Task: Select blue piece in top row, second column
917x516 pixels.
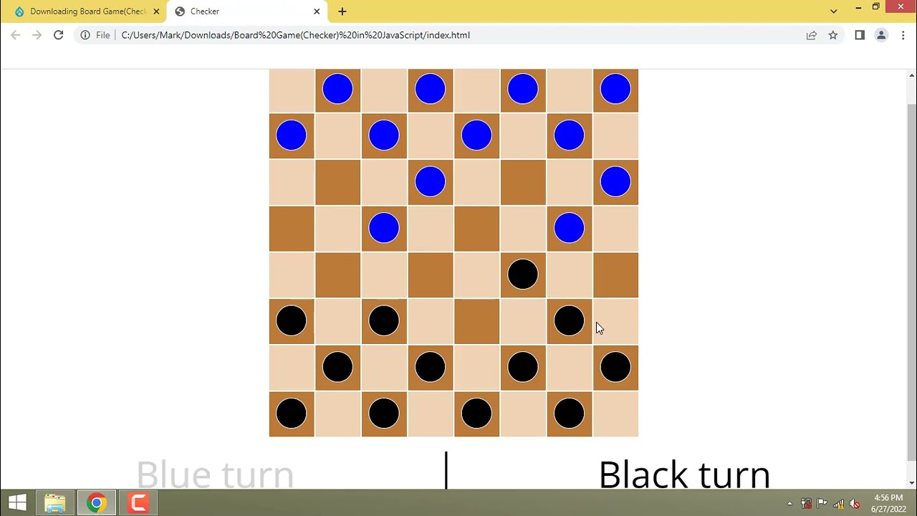Action: (337, 89)
